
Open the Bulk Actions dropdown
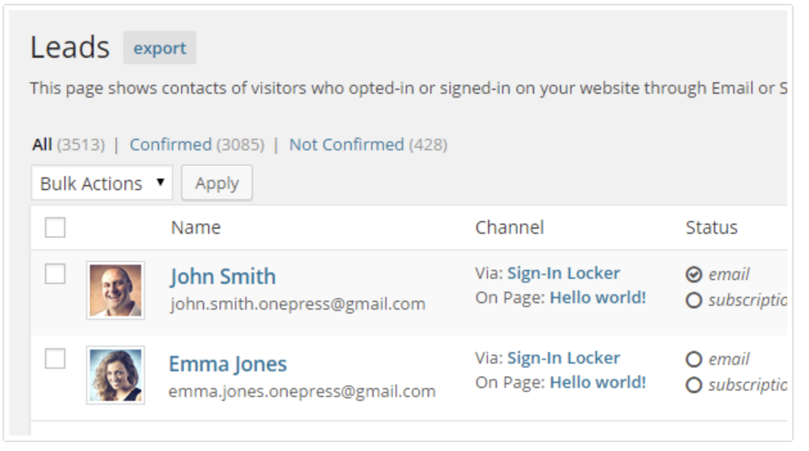tap(101, 184)
